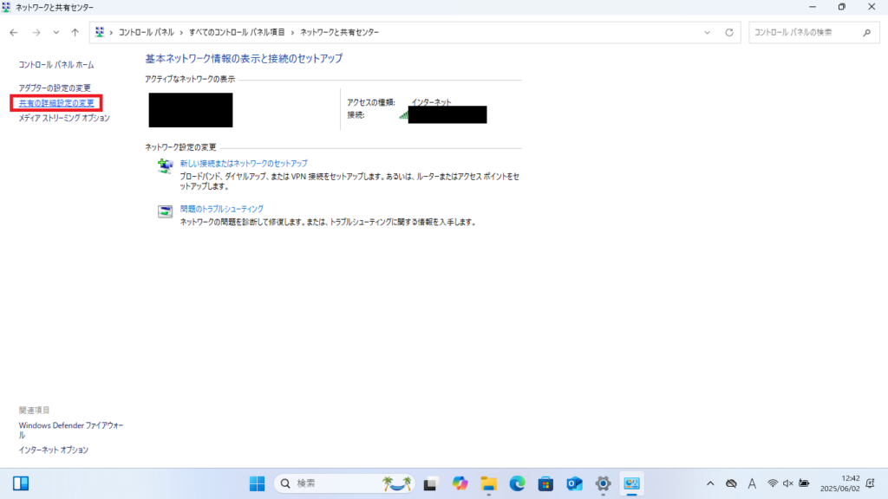
Task: Open アダプターの設定の変更 link
Action: 55,87
